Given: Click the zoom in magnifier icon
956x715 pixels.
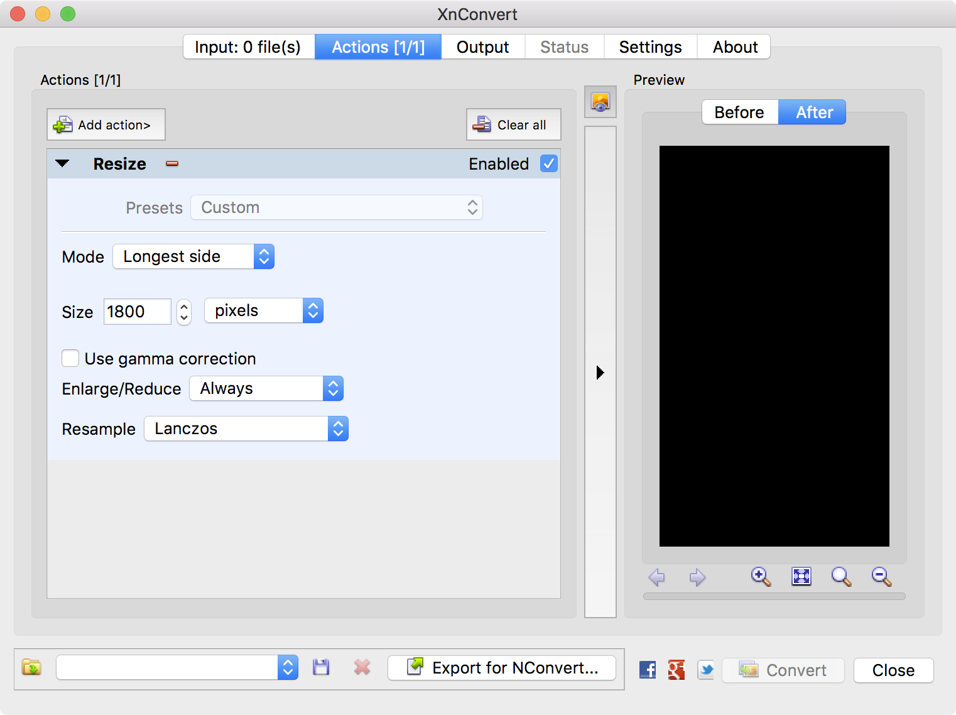Looking at the screenshot, I should pyautogui.click(x=761, y=576).
